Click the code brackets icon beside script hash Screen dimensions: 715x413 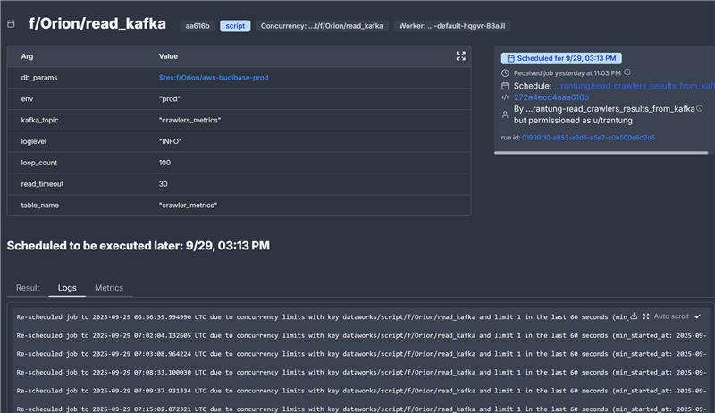click(x=505, y=97)
